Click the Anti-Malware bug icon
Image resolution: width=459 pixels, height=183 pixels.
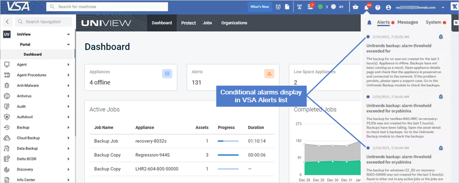7,85
